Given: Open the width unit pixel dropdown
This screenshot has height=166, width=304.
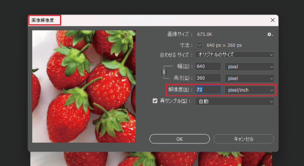Looking at the screenshot, I should (x=249, y=67).
